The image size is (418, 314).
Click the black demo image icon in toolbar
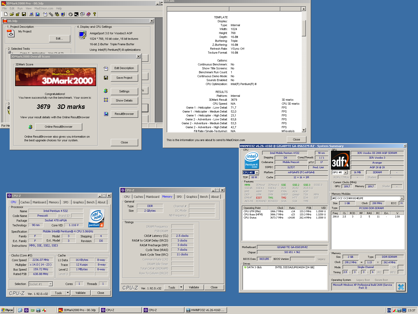(76, 14)
